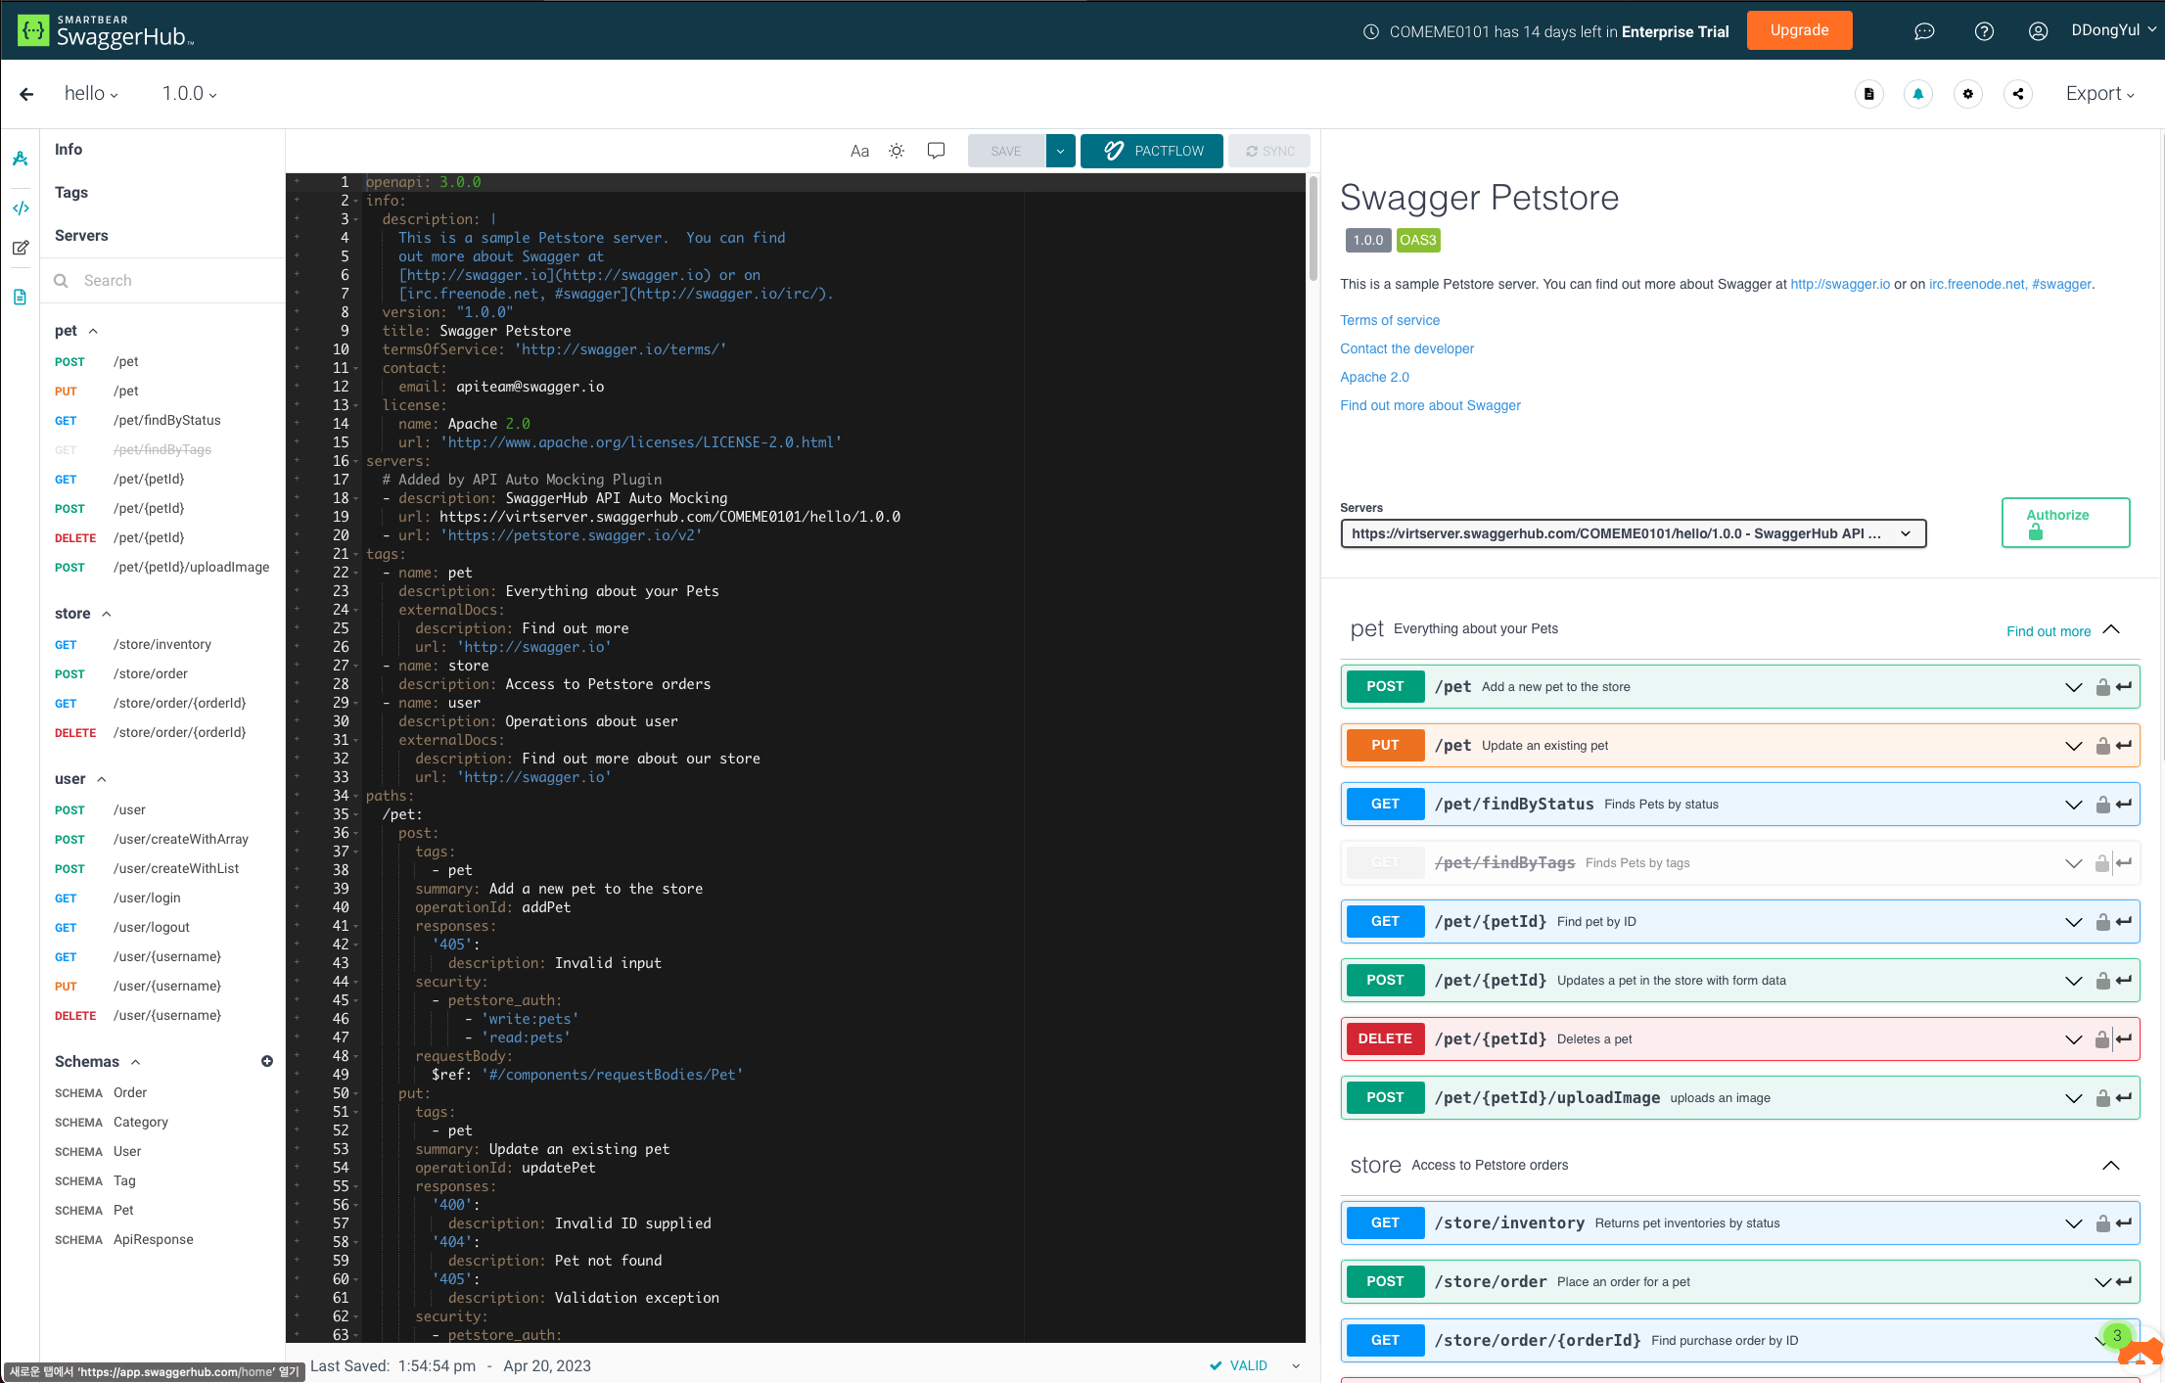Open the Export dropdown menu
The image size is (2165, 1383).
tap(2100, 94)
